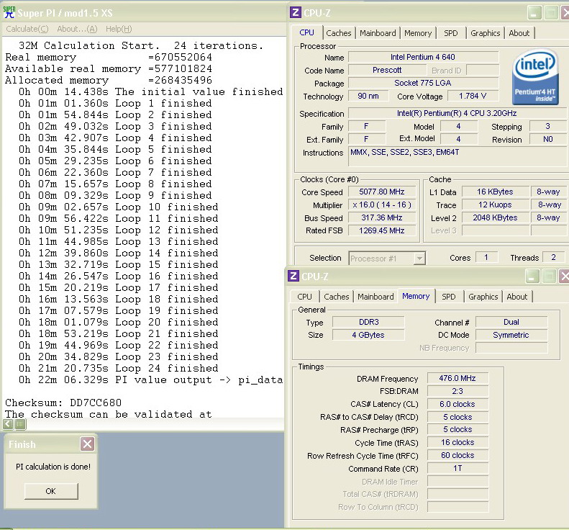Expand the Processor #1 selection dropdown
569x530 pixels.
pos(419,259)
